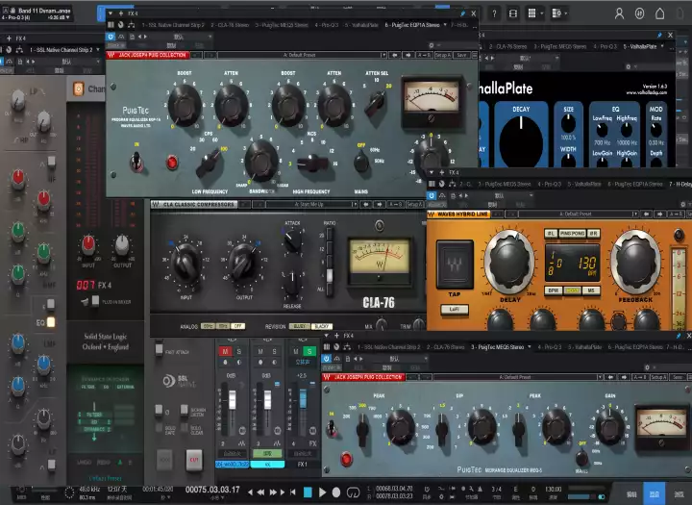Select the CLA-76 BLACKY revision
Image resolution: width=692 pixels, height=505 pixels.
coord(322,326)
